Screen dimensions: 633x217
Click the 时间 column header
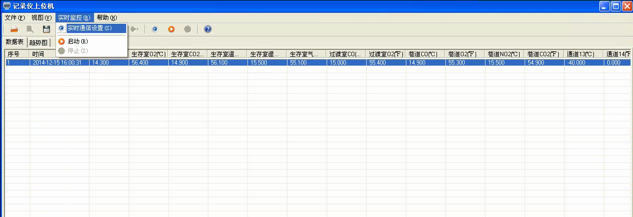click(59, 54)
